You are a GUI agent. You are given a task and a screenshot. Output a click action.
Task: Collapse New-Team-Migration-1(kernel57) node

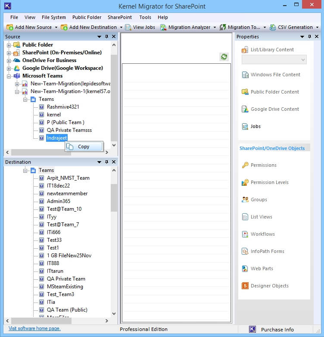click(x=17, y=92)
